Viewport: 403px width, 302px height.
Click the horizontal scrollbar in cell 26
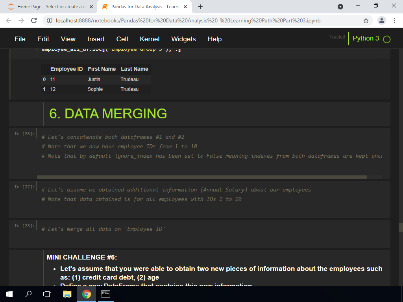202,177
